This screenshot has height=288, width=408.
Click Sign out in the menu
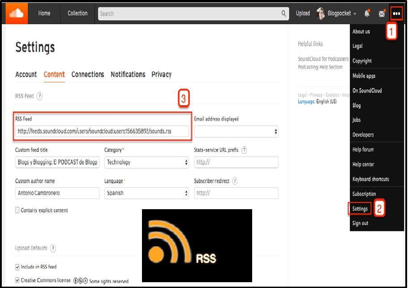tap(360, 223)
